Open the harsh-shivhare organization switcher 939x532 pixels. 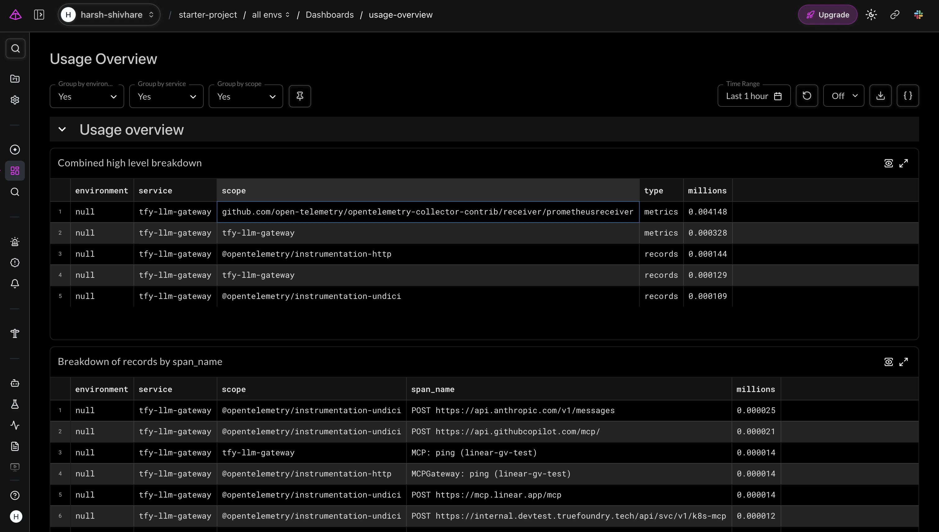coord(109,15)
